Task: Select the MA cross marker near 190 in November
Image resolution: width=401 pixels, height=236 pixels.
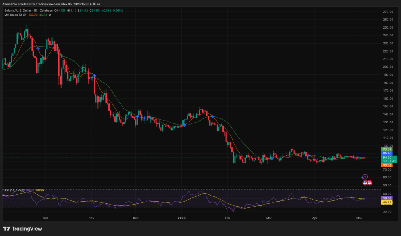Action: pyautogui.click(x=94, y=76)
